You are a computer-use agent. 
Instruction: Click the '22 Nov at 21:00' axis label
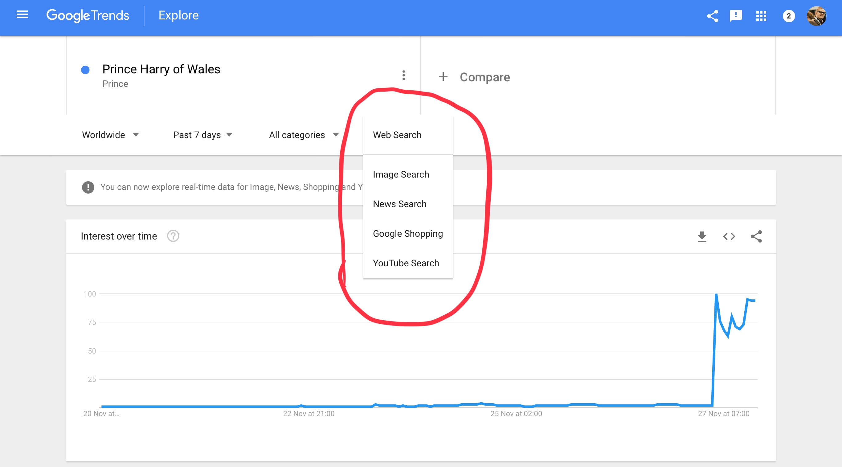pyautogui.click(x=309, y=414)
